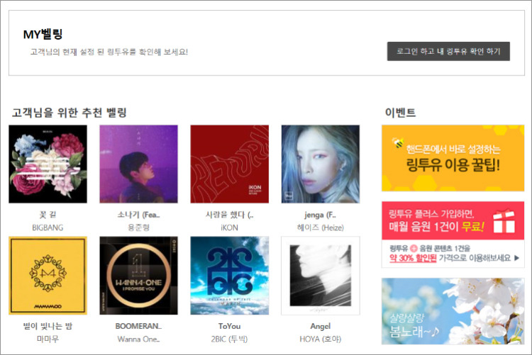Select the 2BIC ToYou album cover
The image size is (532, 355).
tap(229, 276)
